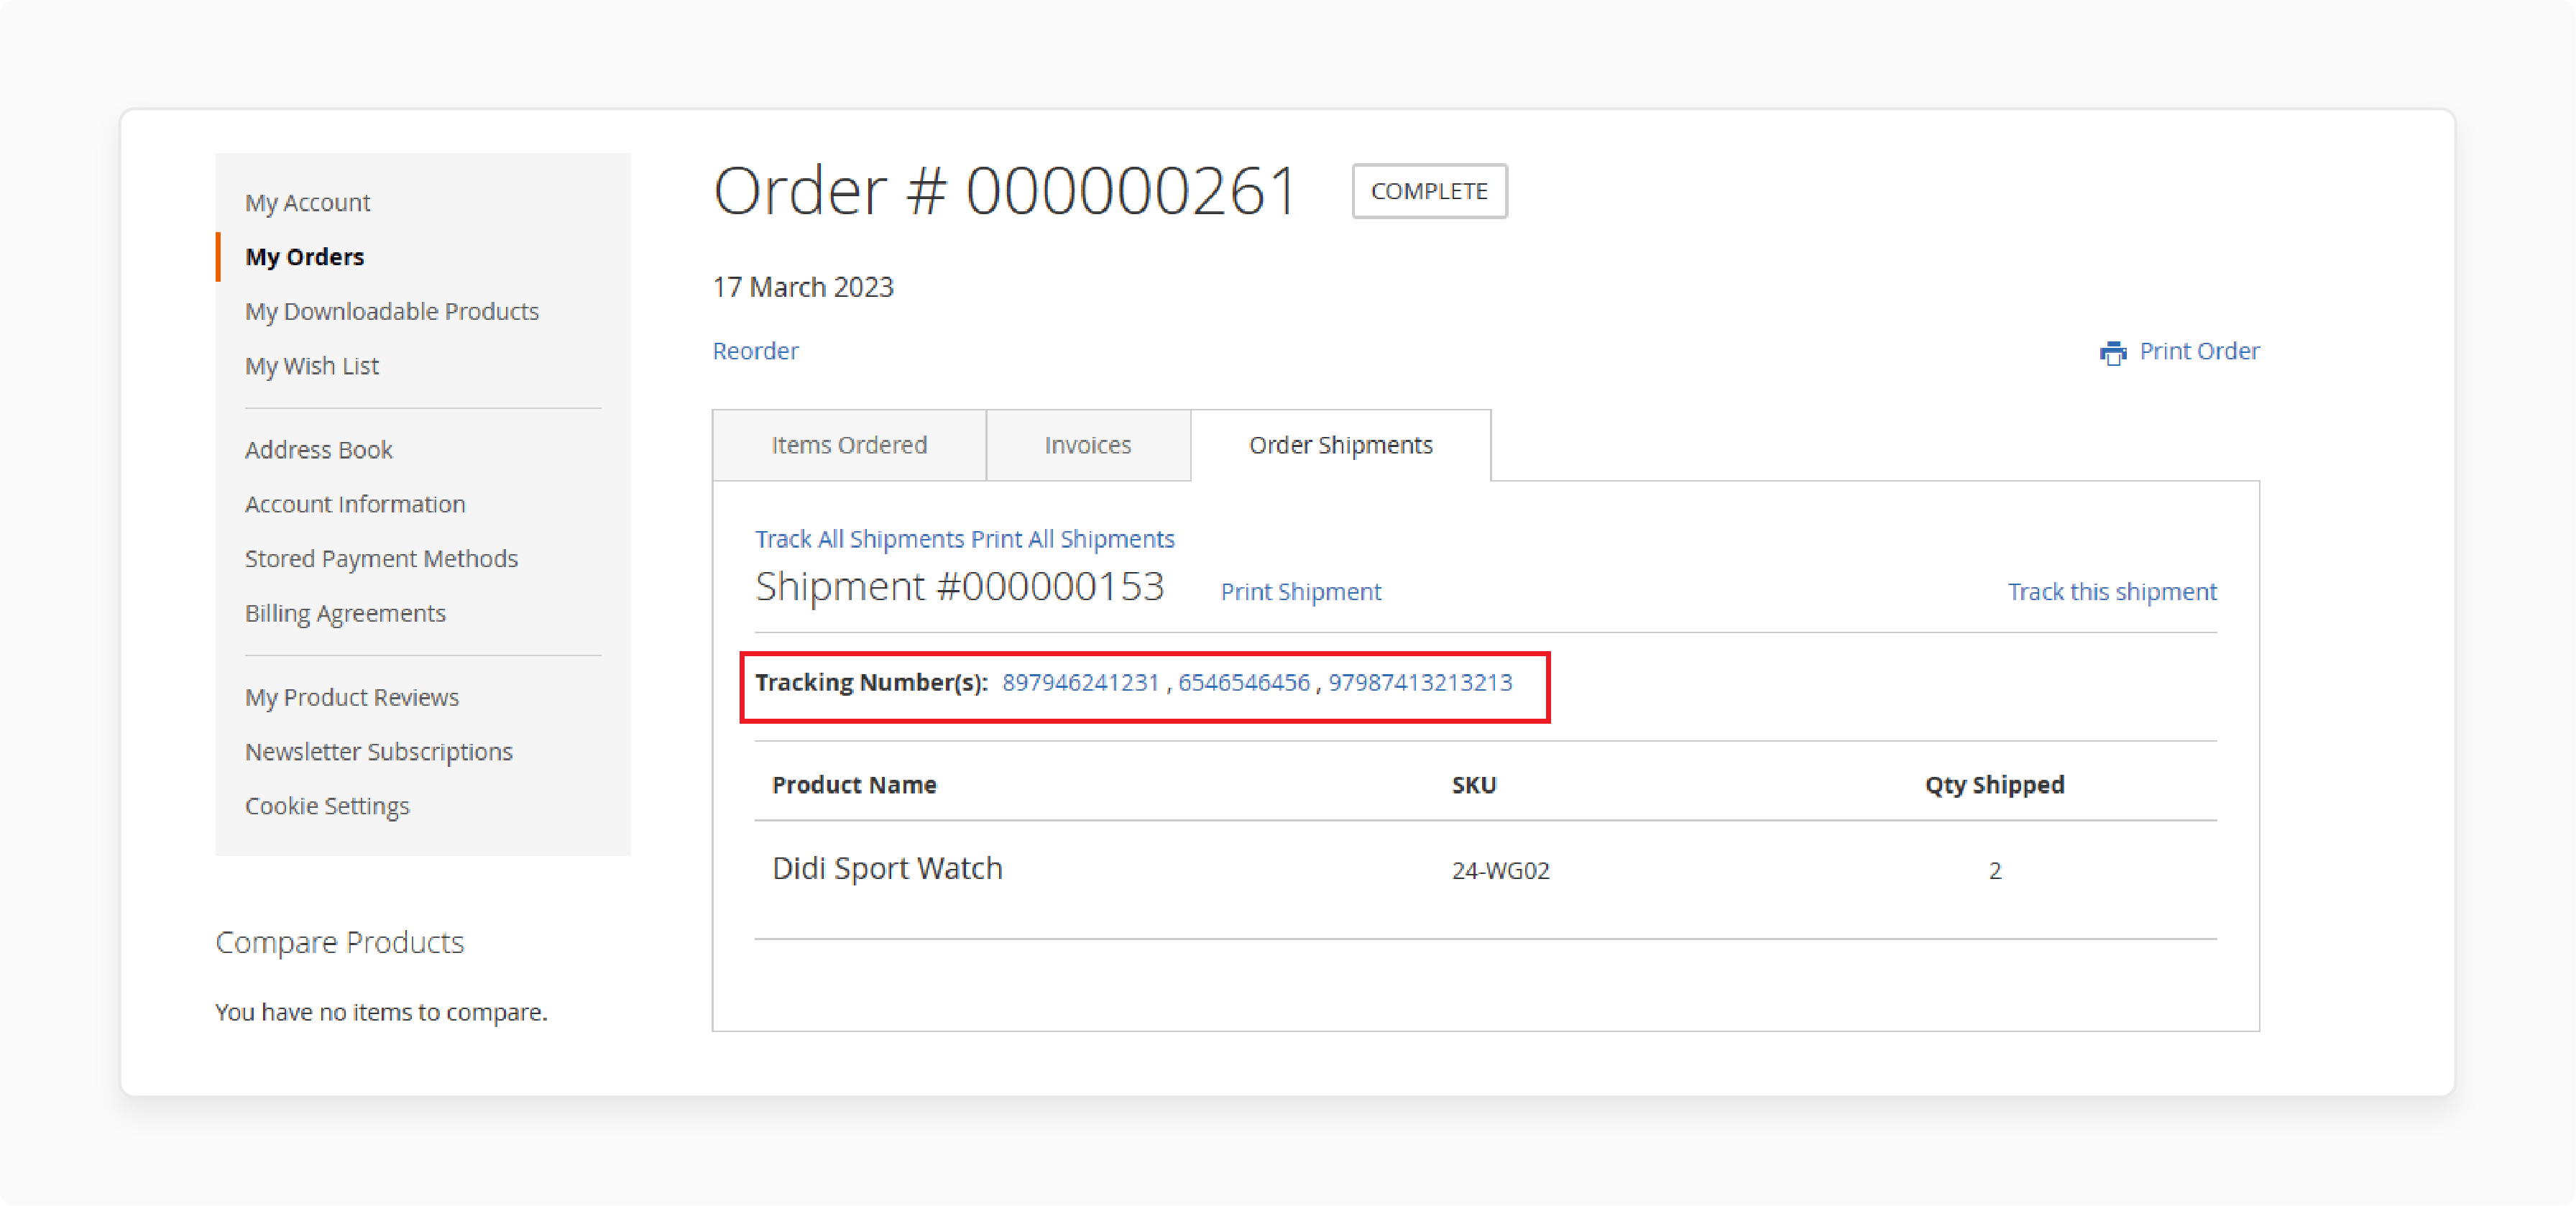Open My Wish List
Image resolution: width=2576 pixels, height=1206 pixels.
point(311,366)
